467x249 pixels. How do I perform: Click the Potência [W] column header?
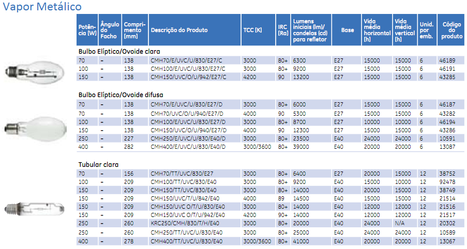(87, 30)
